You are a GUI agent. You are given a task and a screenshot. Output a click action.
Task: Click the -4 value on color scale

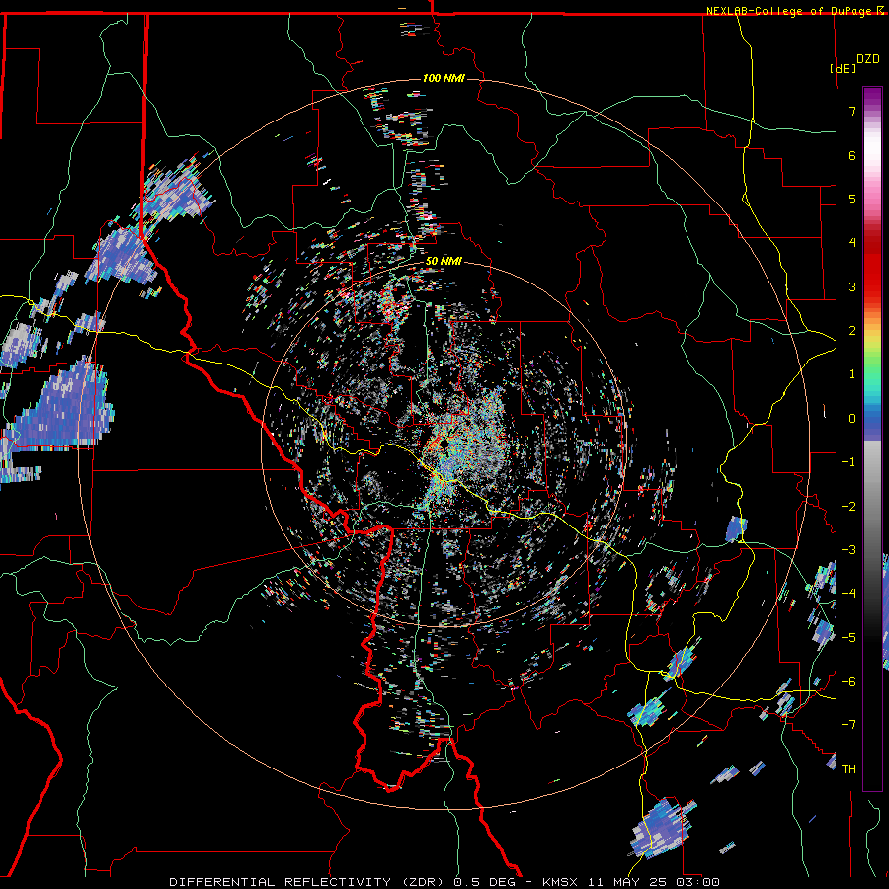[x=849, y=594]
